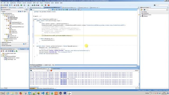The image size is (169, 95).
Task: Expand the Data Controls section
Action: (1, 44)
